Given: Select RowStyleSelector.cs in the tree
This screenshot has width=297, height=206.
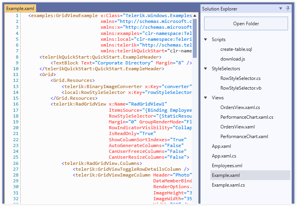Looking at the screenshot, I should tap(240, 78).
